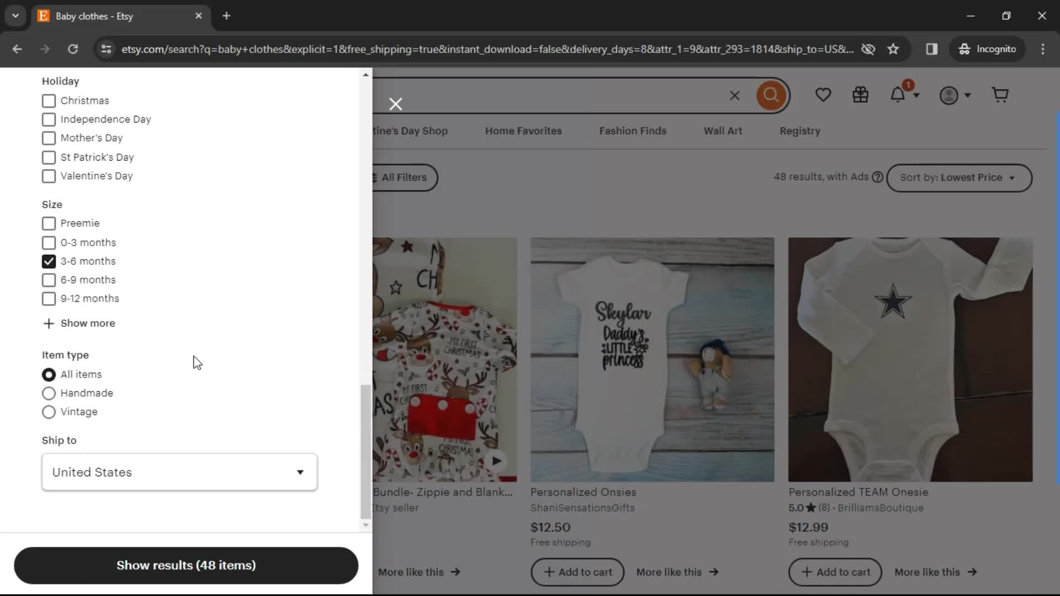Screen dimensions: 1060x596
Task: Expand the Ship To country dropdown
Action: (x=179, y=472)
